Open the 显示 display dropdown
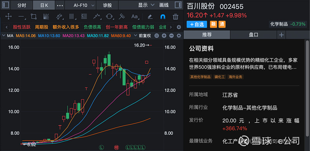 (146, 5)
